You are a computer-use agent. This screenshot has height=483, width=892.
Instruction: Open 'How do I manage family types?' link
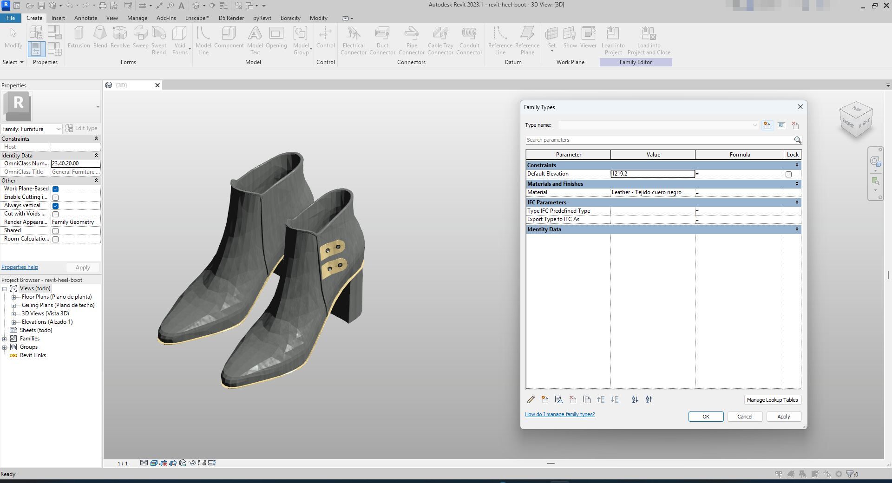click(560, 414)
